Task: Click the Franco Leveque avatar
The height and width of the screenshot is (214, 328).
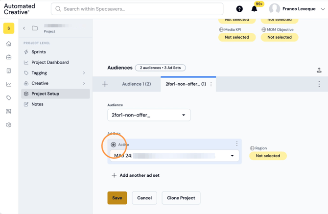Action: pos(274,9)
